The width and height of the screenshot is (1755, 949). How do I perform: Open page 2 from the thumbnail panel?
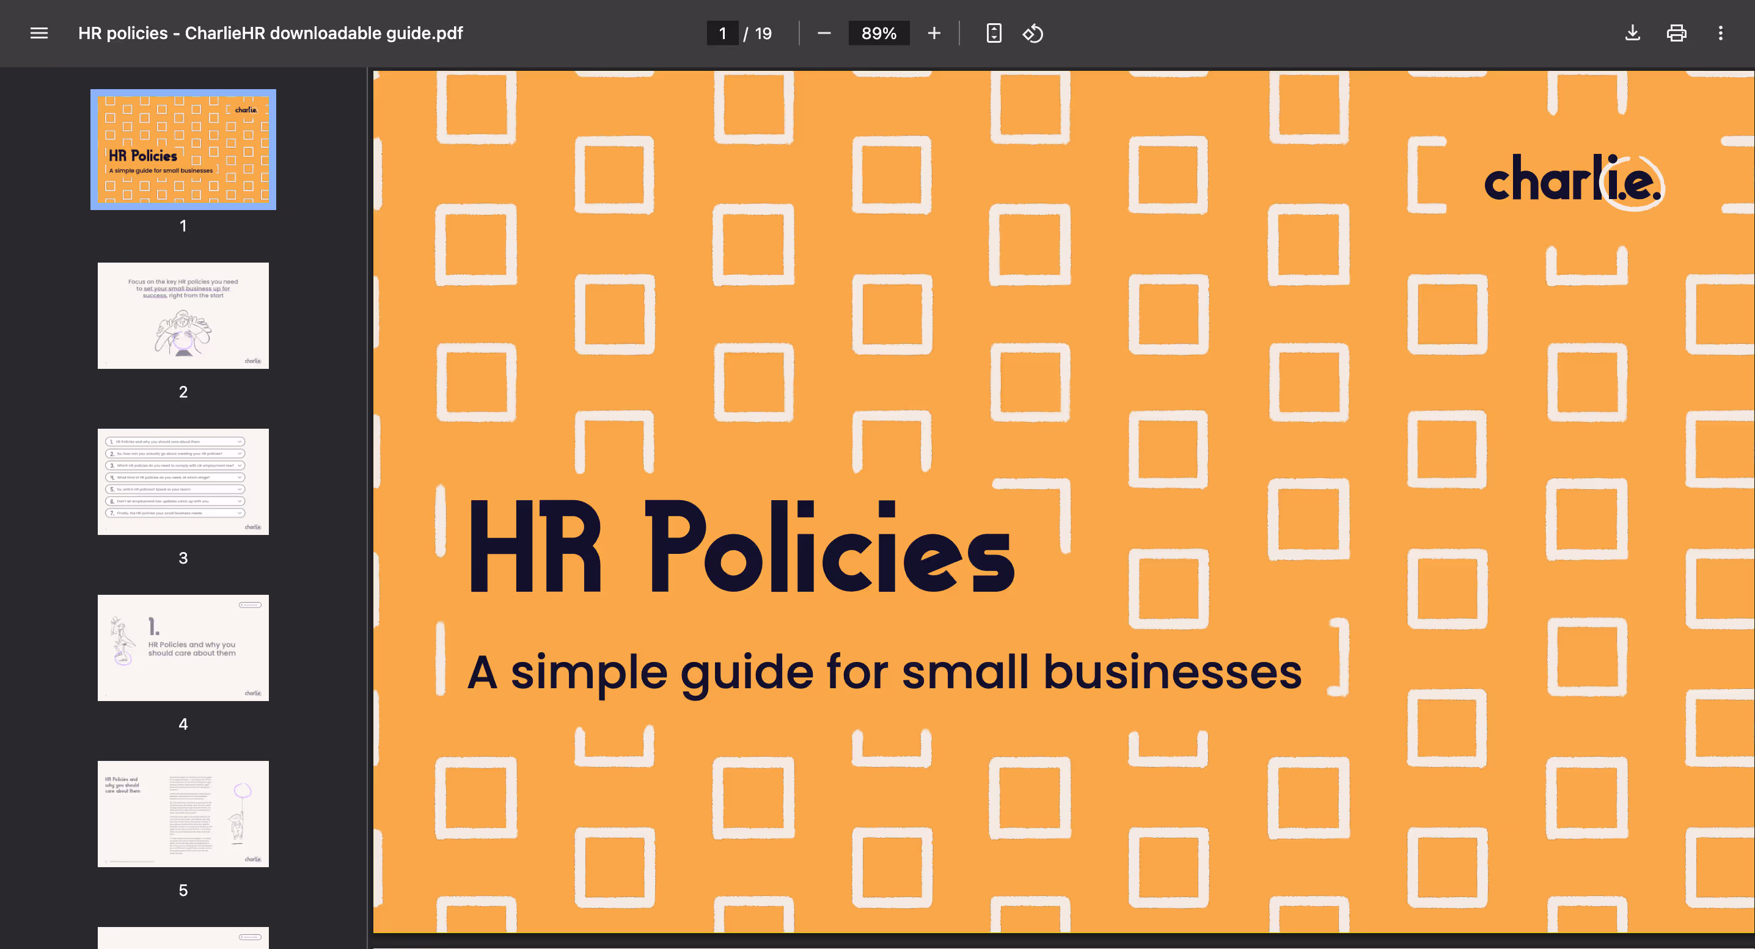[183, 315]
